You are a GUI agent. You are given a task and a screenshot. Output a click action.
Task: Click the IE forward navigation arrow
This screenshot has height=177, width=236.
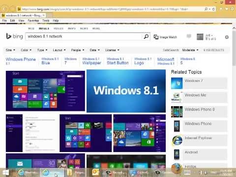[x=13, y=9]
